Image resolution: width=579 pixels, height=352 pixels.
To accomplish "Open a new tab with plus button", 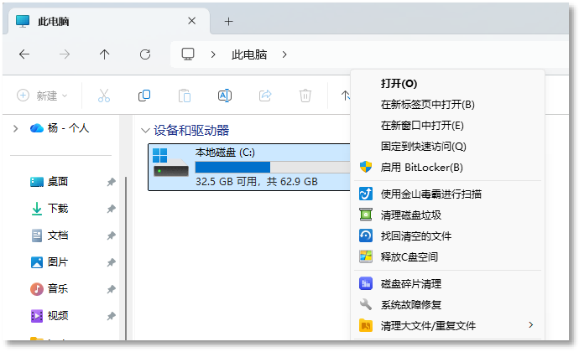I will click(x=228, y=22).
